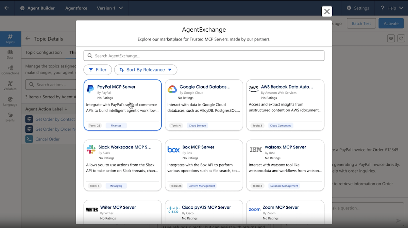
Task: Open the AWS Bedrock Data Auto... title
Action: coord(287,87)
